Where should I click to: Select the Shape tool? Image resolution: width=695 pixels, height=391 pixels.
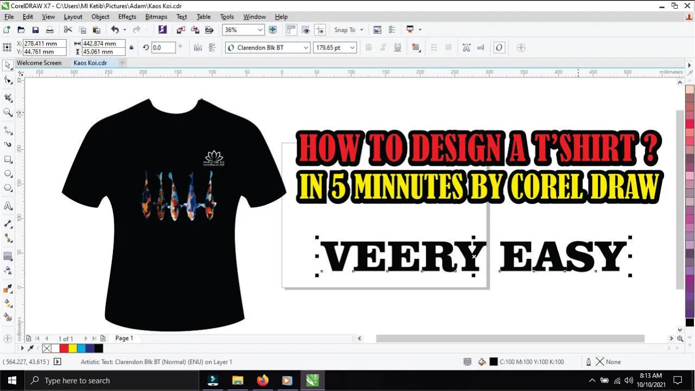8,80
